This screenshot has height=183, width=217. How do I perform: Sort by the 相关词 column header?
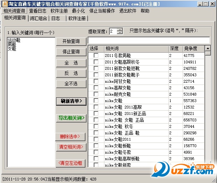tap(136, 49)
